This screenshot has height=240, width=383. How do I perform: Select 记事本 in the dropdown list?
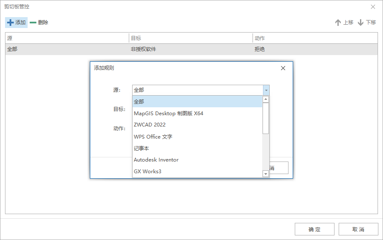[197, 148]
